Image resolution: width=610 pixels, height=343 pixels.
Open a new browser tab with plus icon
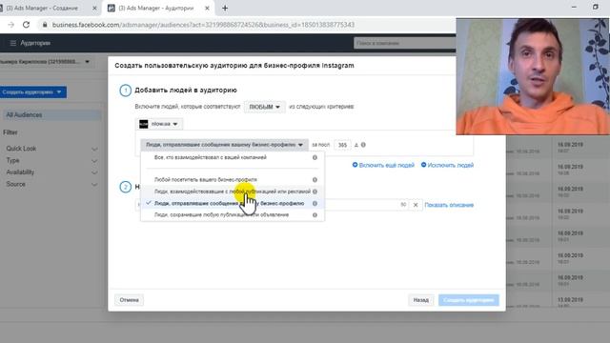pyautogui.click(x=225, y=8)
